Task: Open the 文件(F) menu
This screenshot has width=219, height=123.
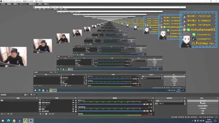Action: pos(3,4)
